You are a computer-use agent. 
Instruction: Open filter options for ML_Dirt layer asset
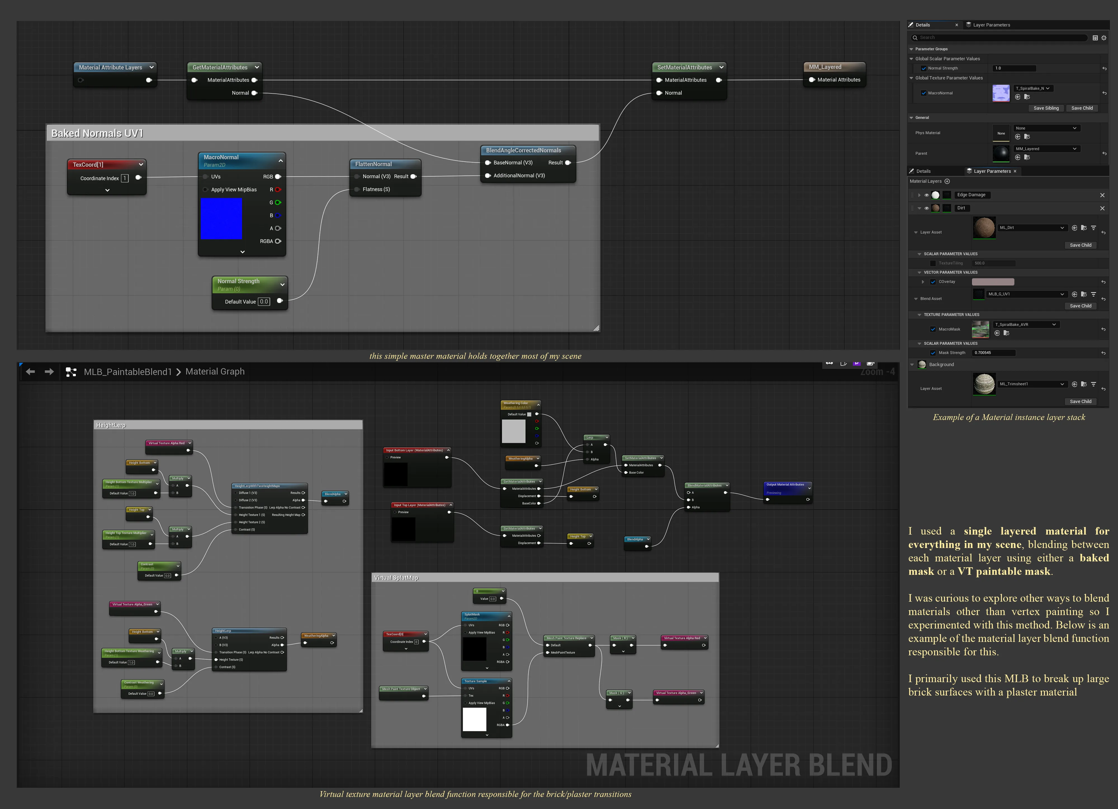coord(1093,228)
